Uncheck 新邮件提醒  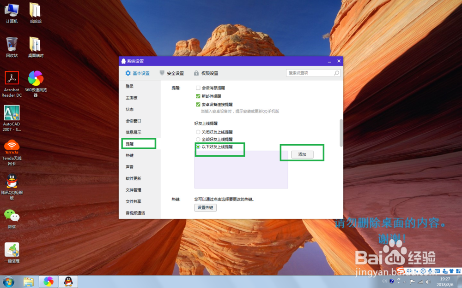click(198, 97)
